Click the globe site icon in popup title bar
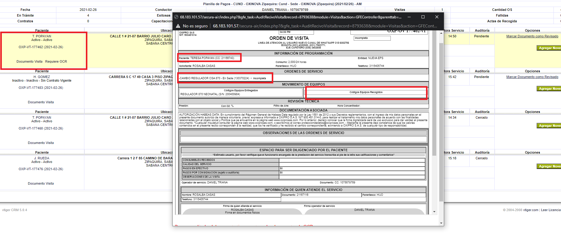 pos(177,17)
